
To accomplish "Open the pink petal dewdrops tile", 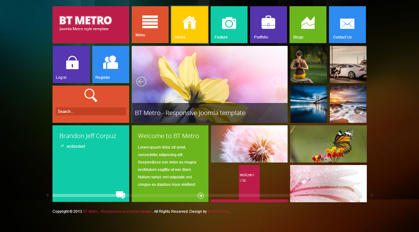I will [328, 184].
